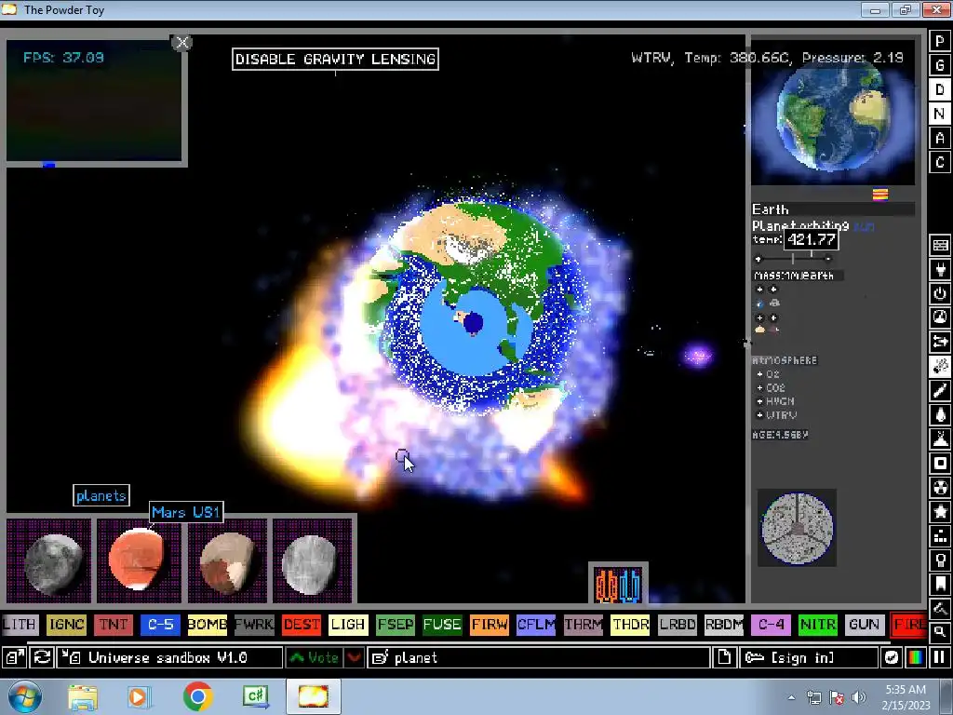Select the Tools lightbulb category icon
The height and width of the screenshot is (715, 953).
940,560
